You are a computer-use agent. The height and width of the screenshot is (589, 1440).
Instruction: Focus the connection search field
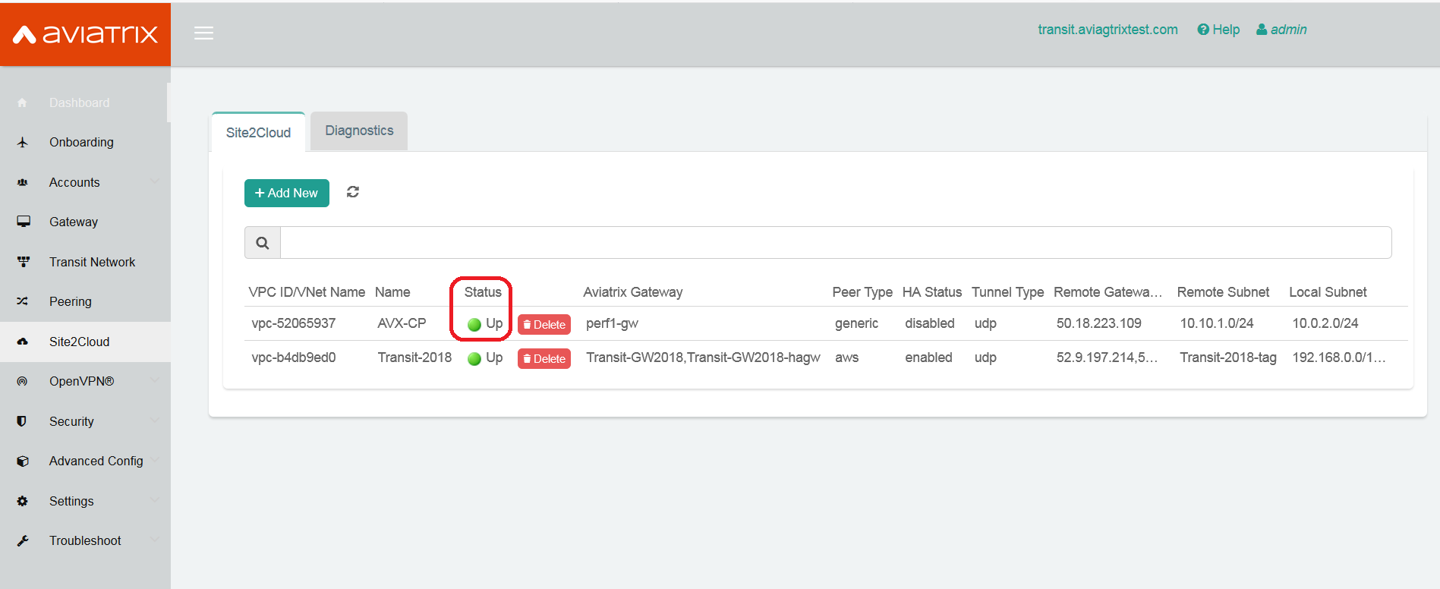pyautogui.click(x=835, y=243)
